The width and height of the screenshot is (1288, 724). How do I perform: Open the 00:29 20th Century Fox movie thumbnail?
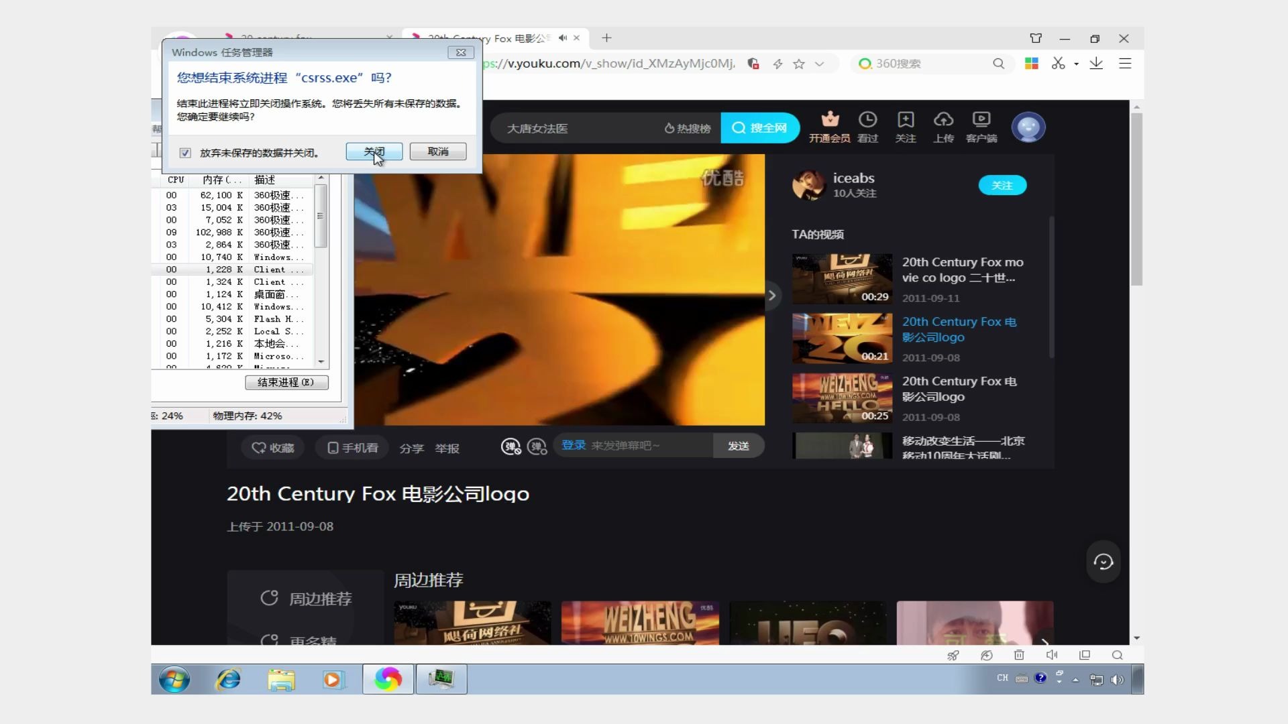click(x=843, y=279)
